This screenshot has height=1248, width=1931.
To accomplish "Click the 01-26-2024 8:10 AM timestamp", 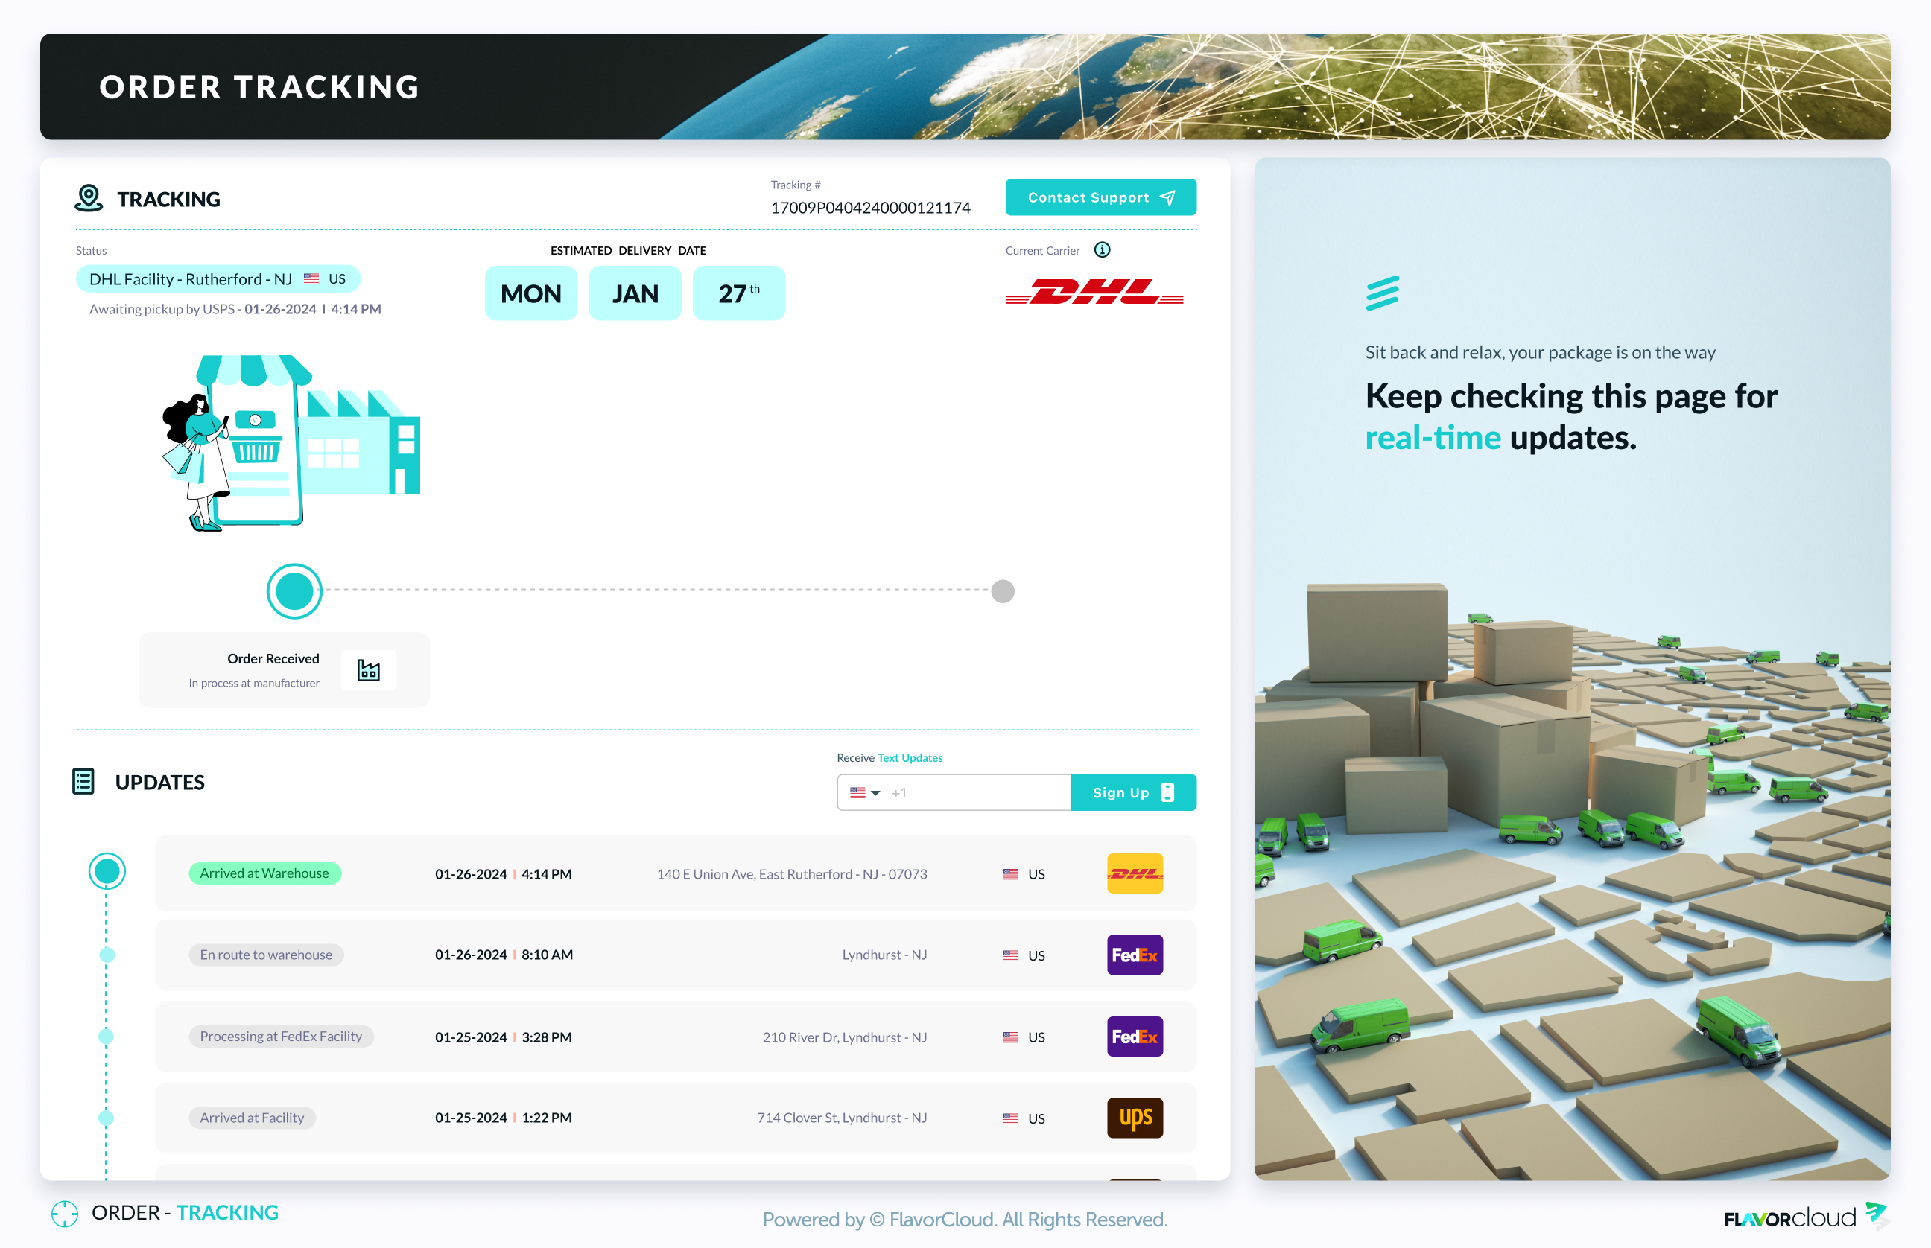I will coord(504,955).
